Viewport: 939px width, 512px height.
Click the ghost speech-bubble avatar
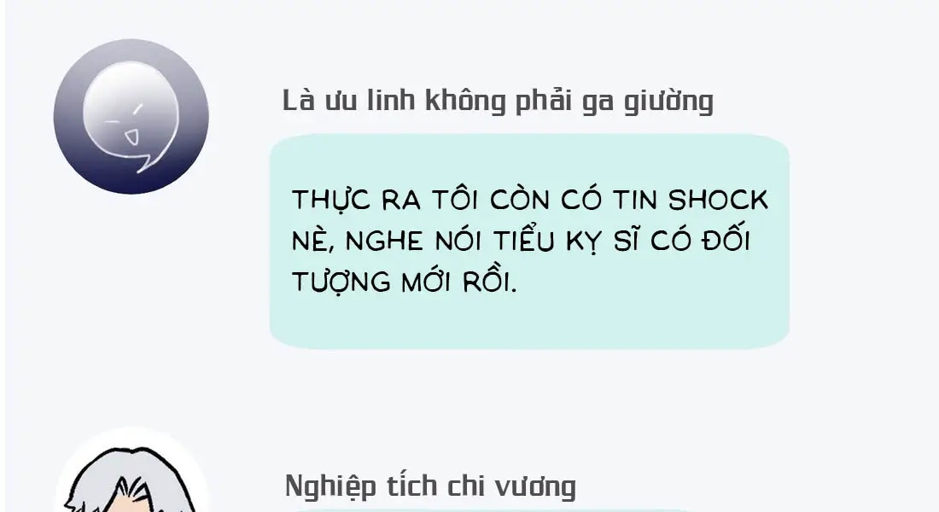(131, 116)
